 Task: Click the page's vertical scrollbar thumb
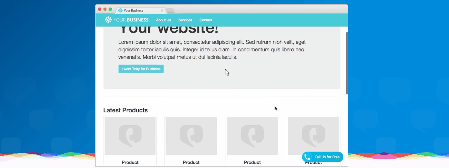click(x=347, y=63)
